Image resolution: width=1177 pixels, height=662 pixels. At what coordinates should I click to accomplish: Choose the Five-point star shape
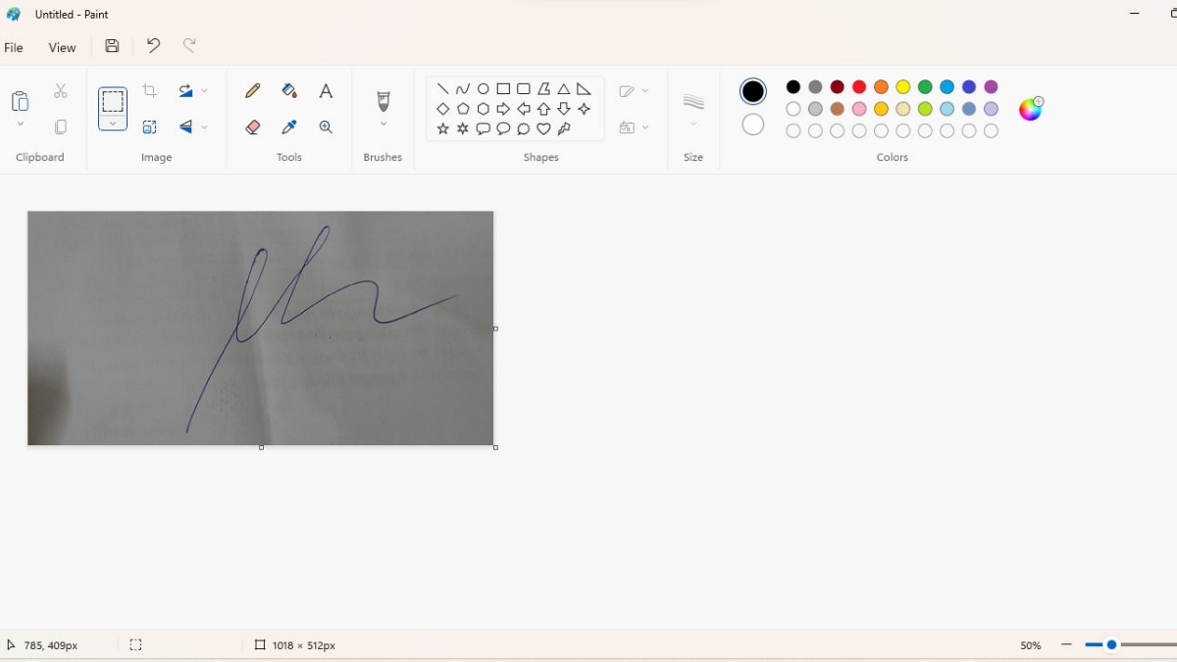pyautogui.click(x=443, y=128)
